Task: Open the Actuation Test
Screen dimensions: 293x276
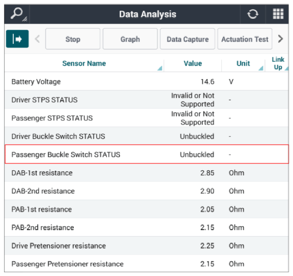Action: [x=245, y=39]
